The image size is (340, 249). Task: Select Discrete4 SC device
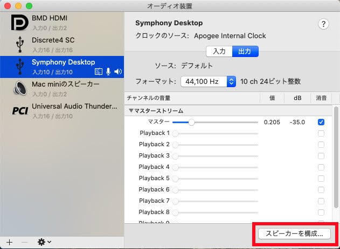(x=62, y=45)
